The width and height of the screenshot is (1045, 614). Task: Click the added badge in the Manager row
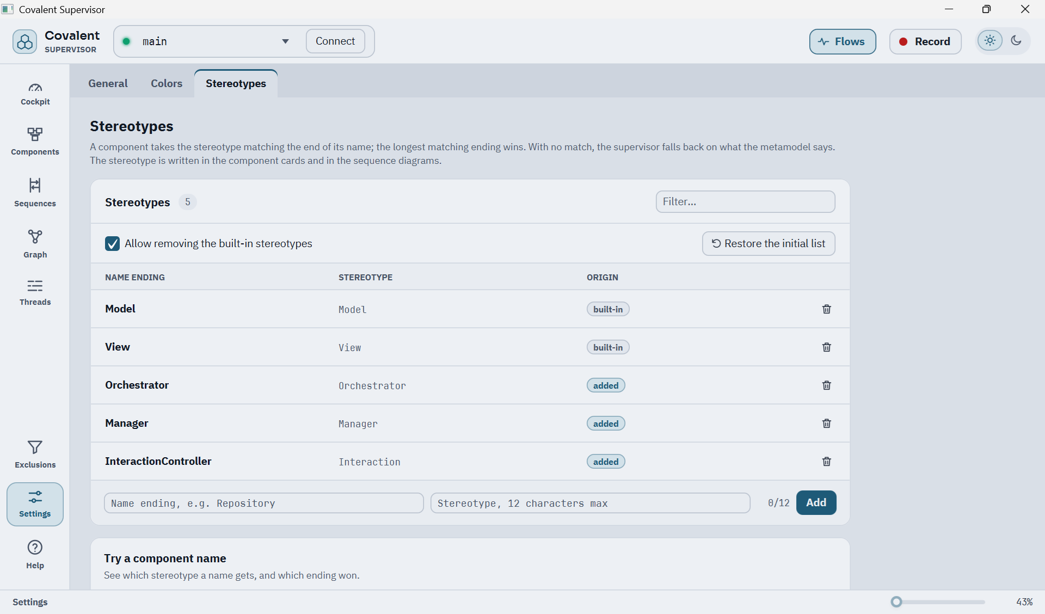606,423
